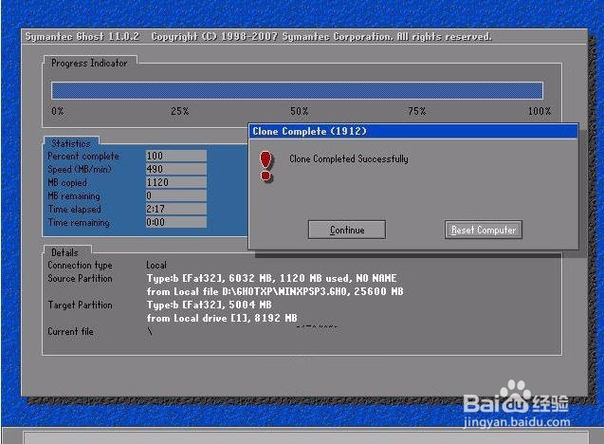Click the Connection type label
The height and width of the screenshot is (444, 604).
tap(80, 266)
